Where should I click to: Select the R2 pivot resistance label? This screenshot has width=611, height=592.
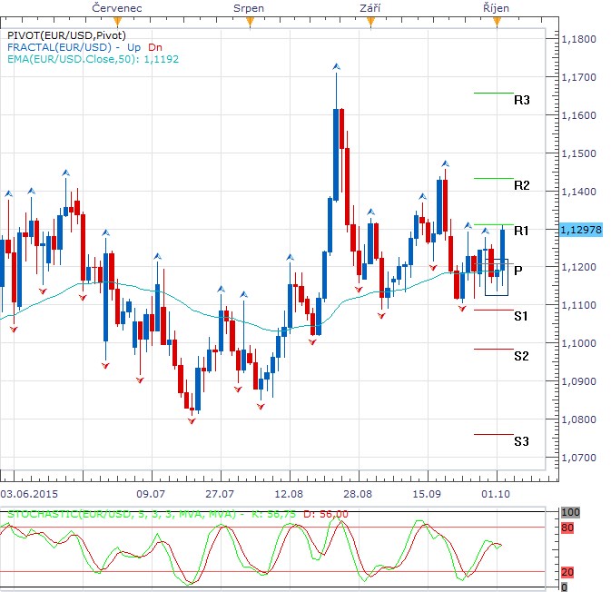click(521, 185)
